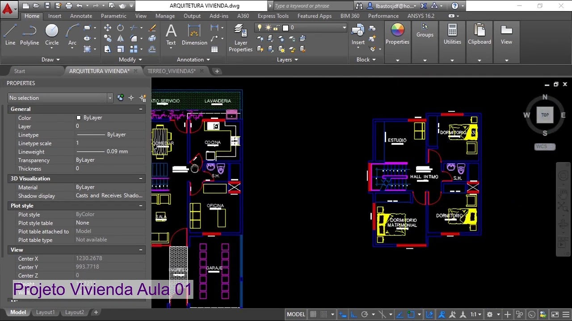Select the Line draw tool

10,35
